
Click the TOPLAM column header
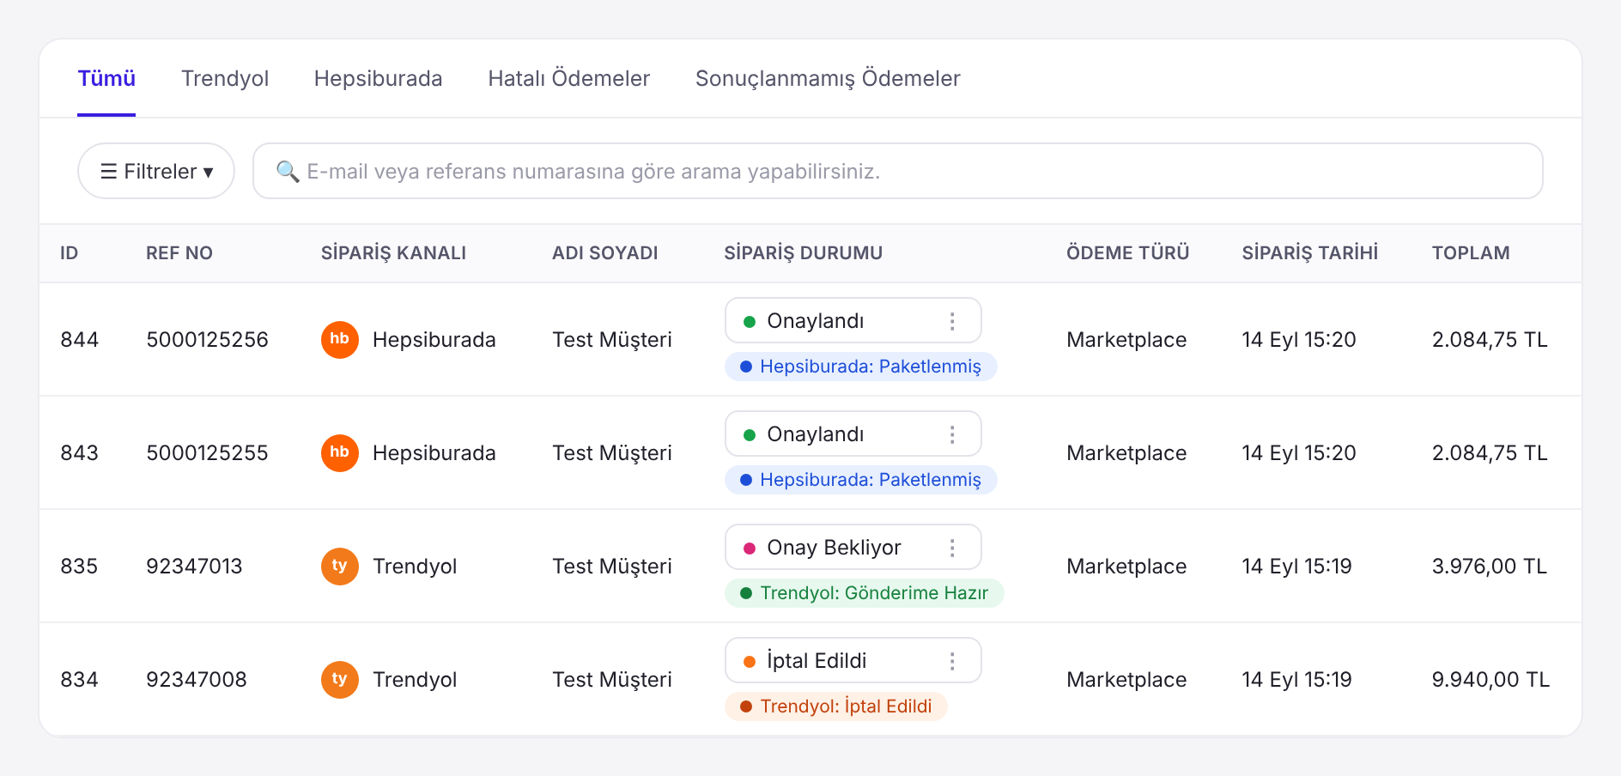(1471, 252)
